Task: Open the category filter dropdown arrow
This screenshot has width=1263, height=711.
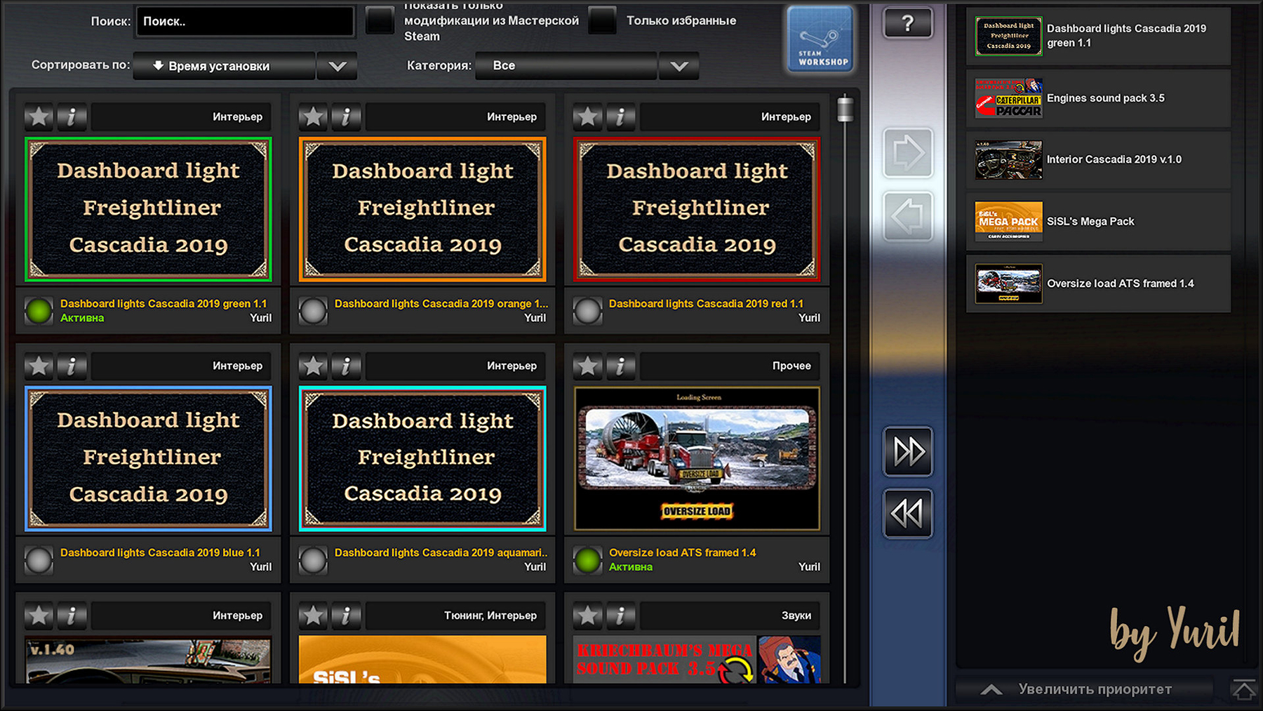Action: click(x=678, y=66)
